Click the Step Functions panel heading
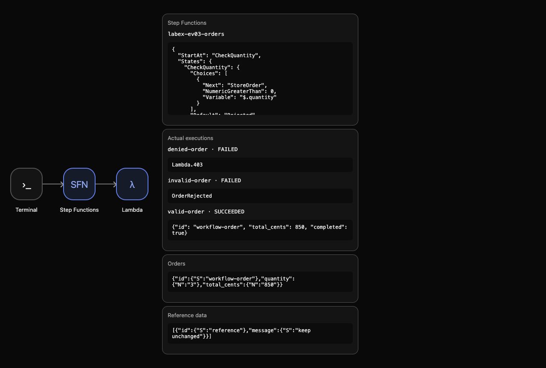This screenshot has width=546, height=368. (x=187, y=23)
